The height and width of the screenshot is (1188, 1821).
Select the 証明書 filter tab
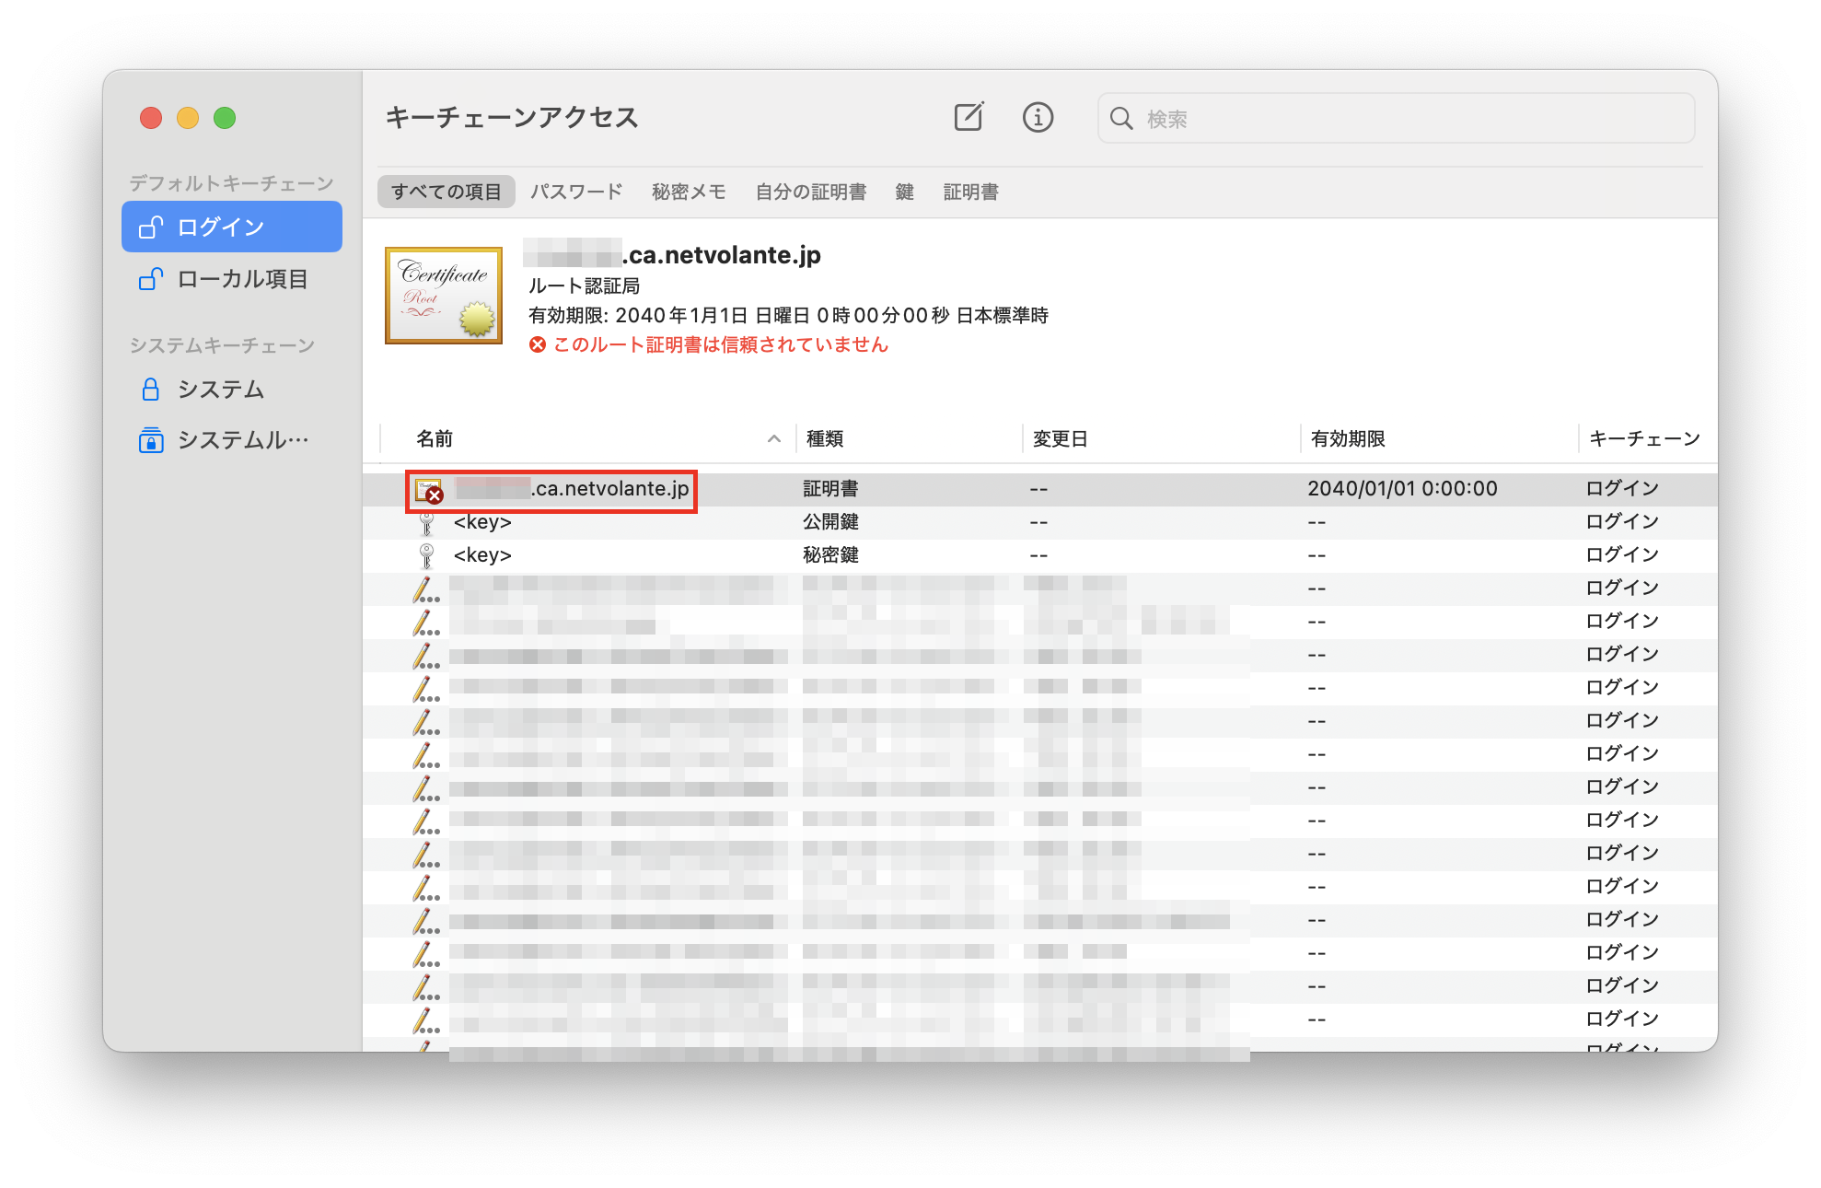tap(970, 192)
